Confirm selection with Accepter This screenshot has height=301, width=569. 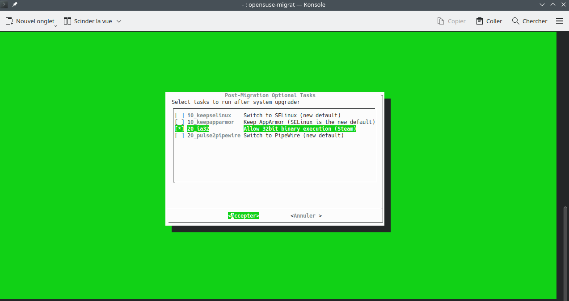point(244,216)
